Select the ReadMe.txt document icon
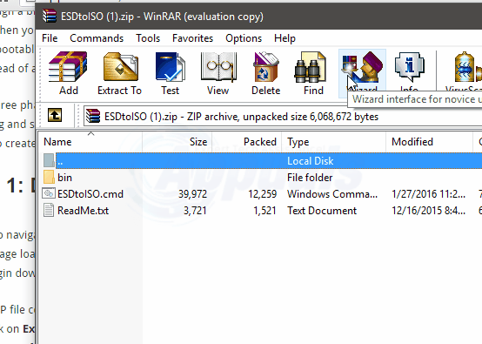 49,211
